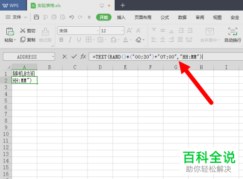
Task: Click the Copy (复制) button
Action: tap(28, 39)
